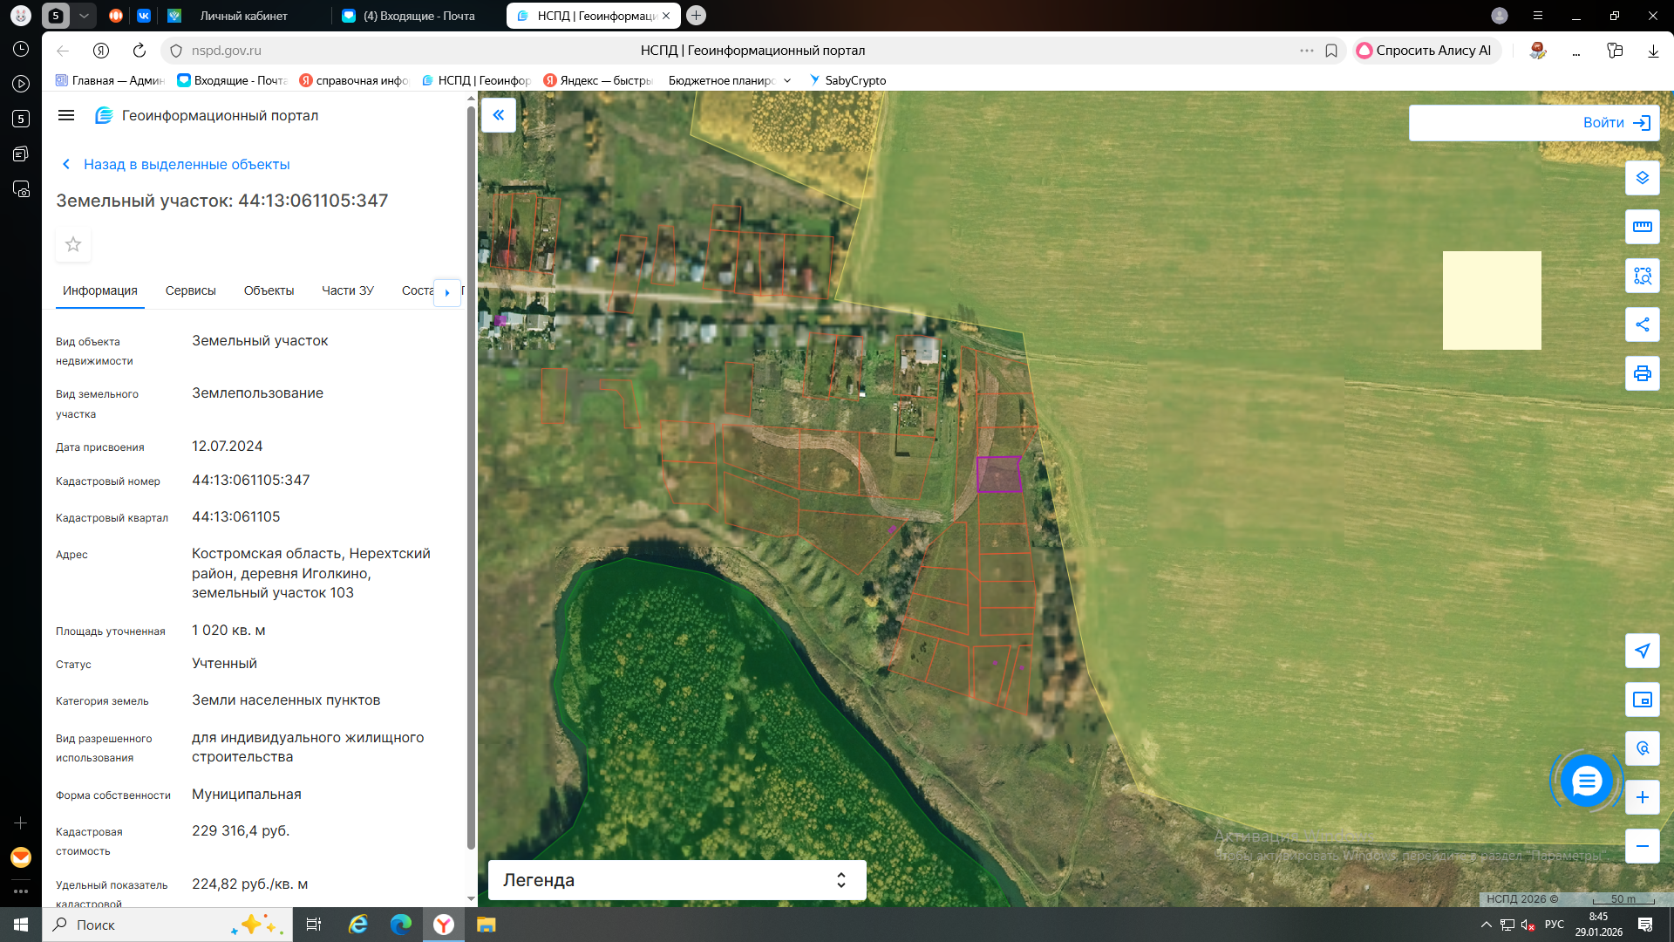Image resolution: width=1674 pixels, height=942 pixels.
Task: Toggle the mini-map overview button
Action: pyautogui.click(x=1642, y=700)
